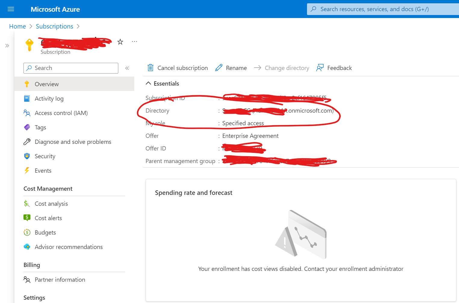Click the yellow key subscription icon

tap(29, 45)
